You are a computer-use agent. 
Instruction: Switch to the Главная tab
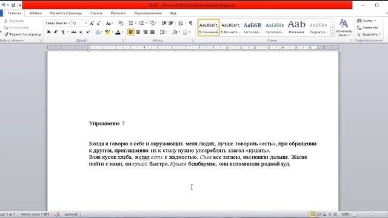click(14, 13)
